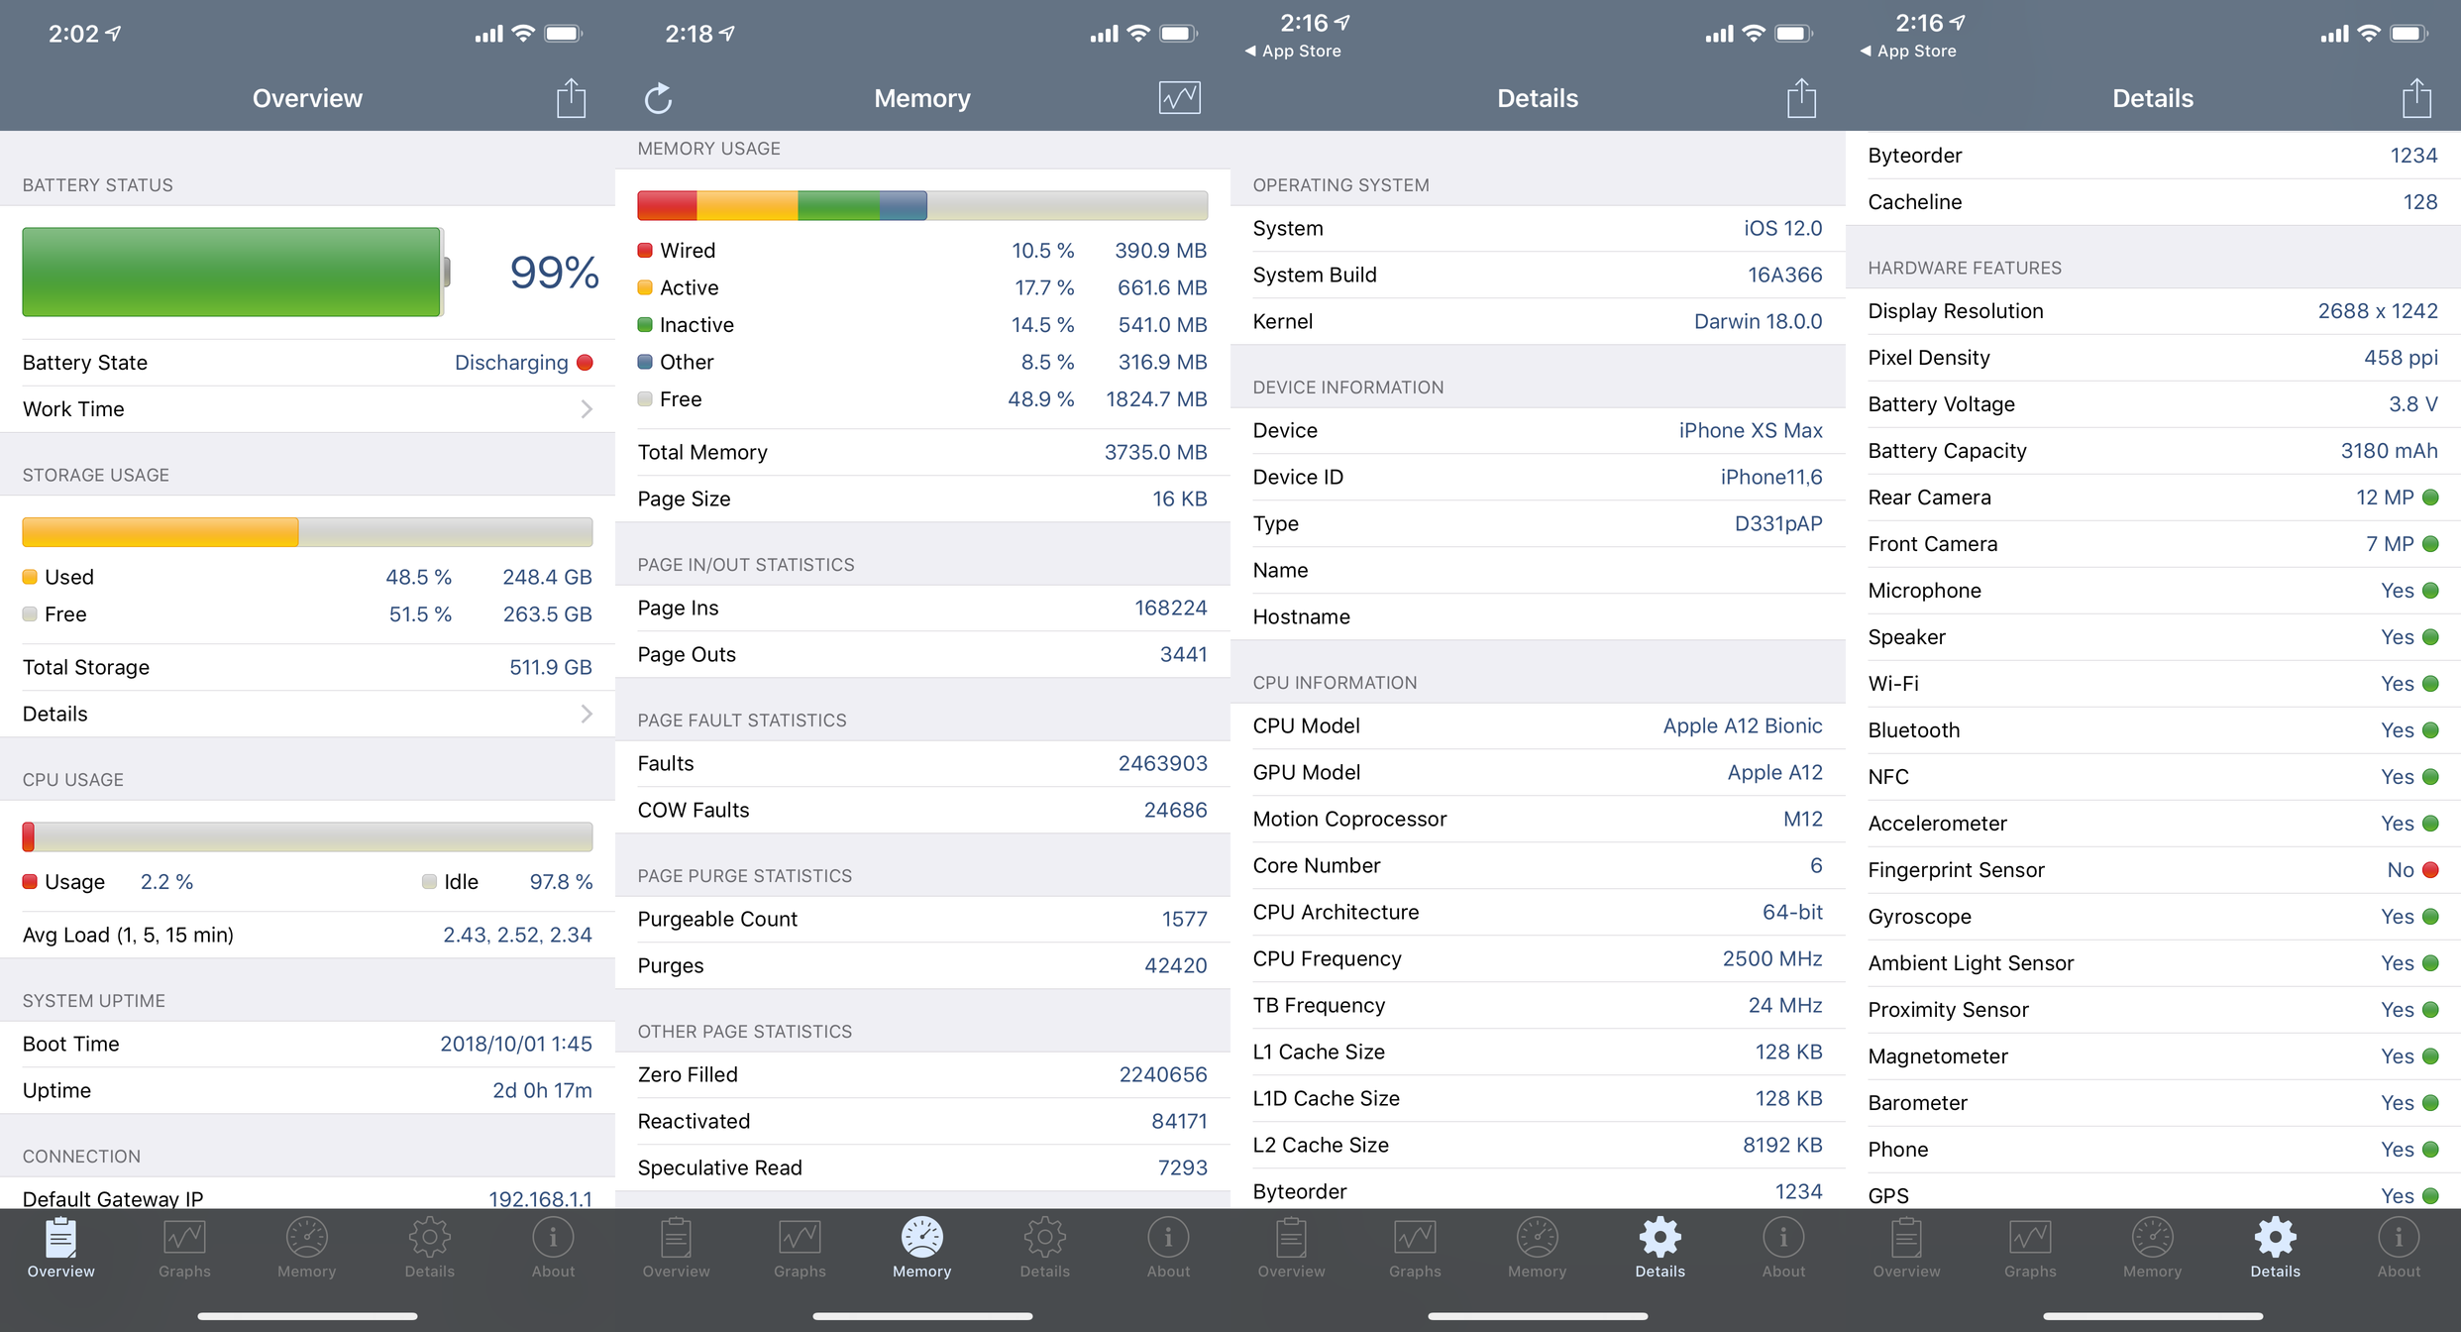Tap share icon in rightmost Details header
The width and height of the screenshot is (2461, 1332).
[2416, 98]
